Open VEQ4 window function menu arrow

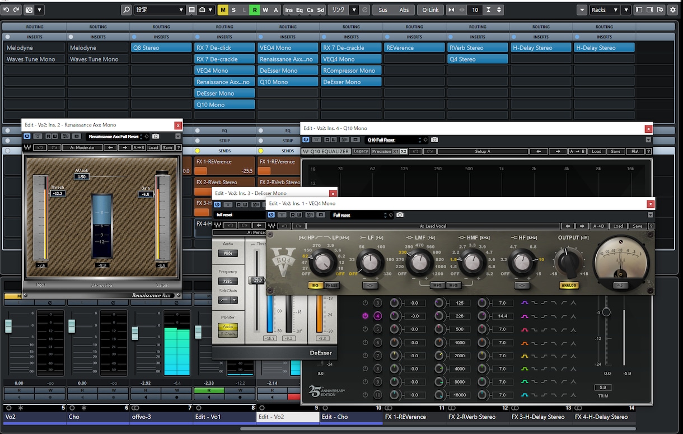pos(651,215)
